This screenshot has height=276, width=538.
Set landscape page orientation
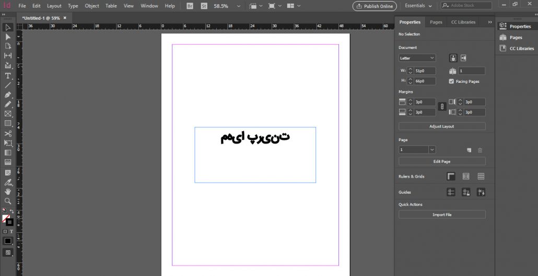coord(463,58)
